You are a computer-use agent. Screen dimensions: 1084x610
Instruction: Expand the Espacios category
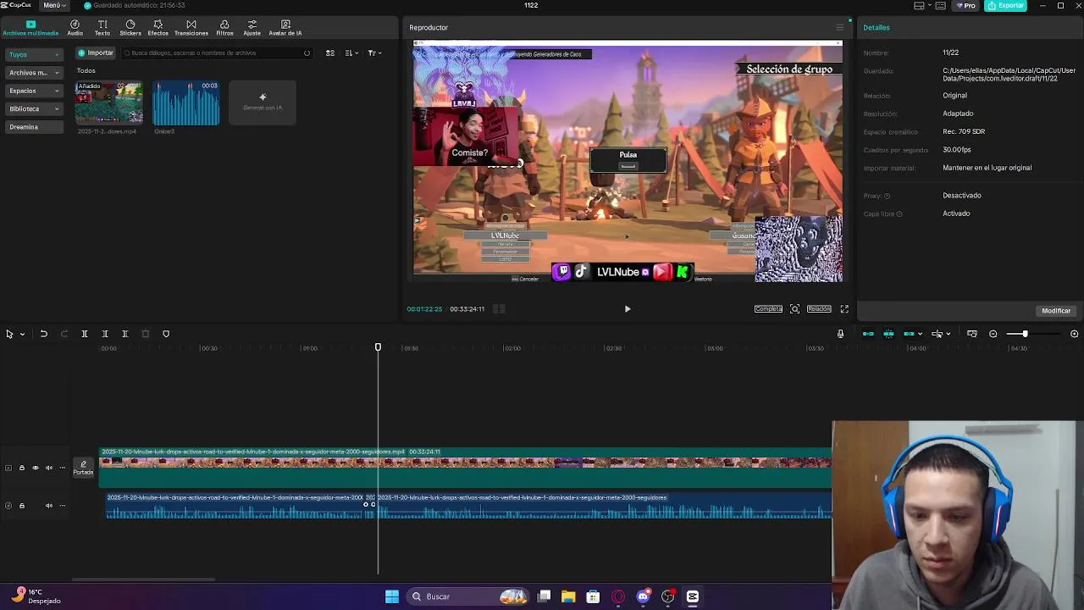[x=34, y=91]
